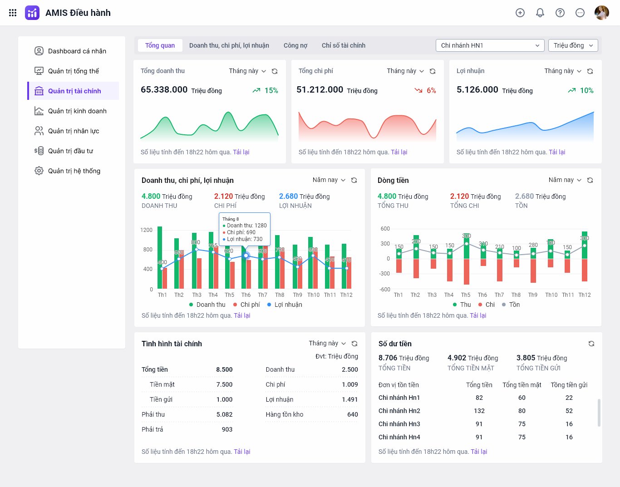Open the help question mark icon

tap(560, 13)
